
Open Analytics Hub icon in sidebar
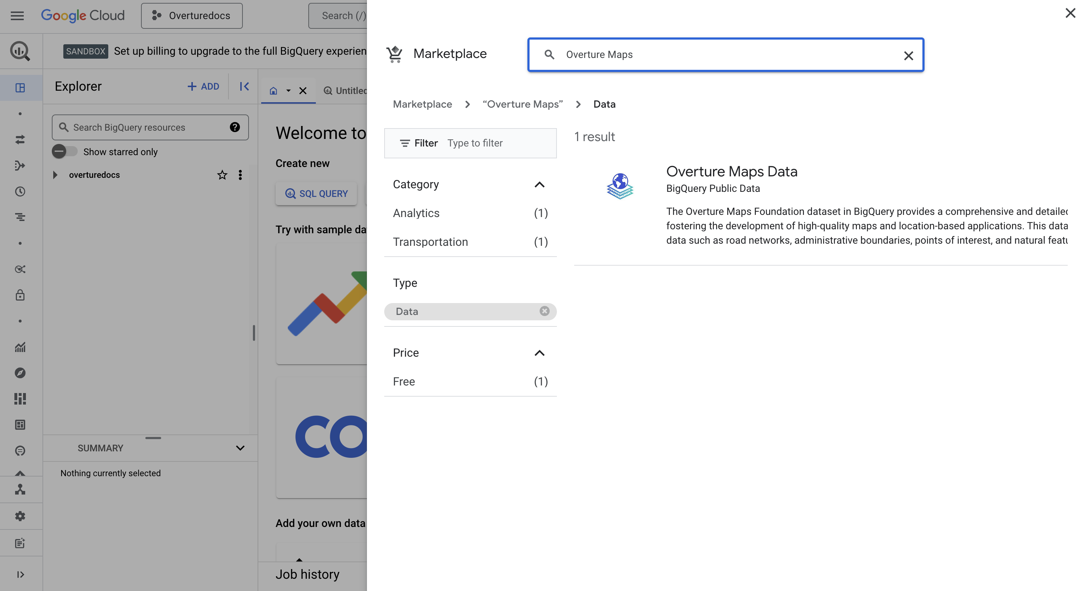point(20,269)
